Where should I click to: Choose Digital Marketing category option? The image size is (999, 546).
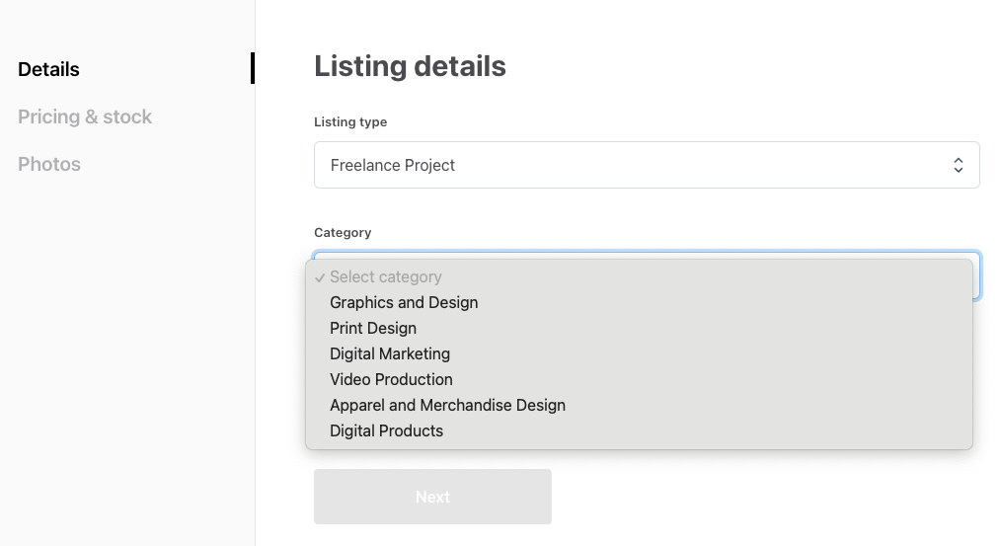point(390,354)
